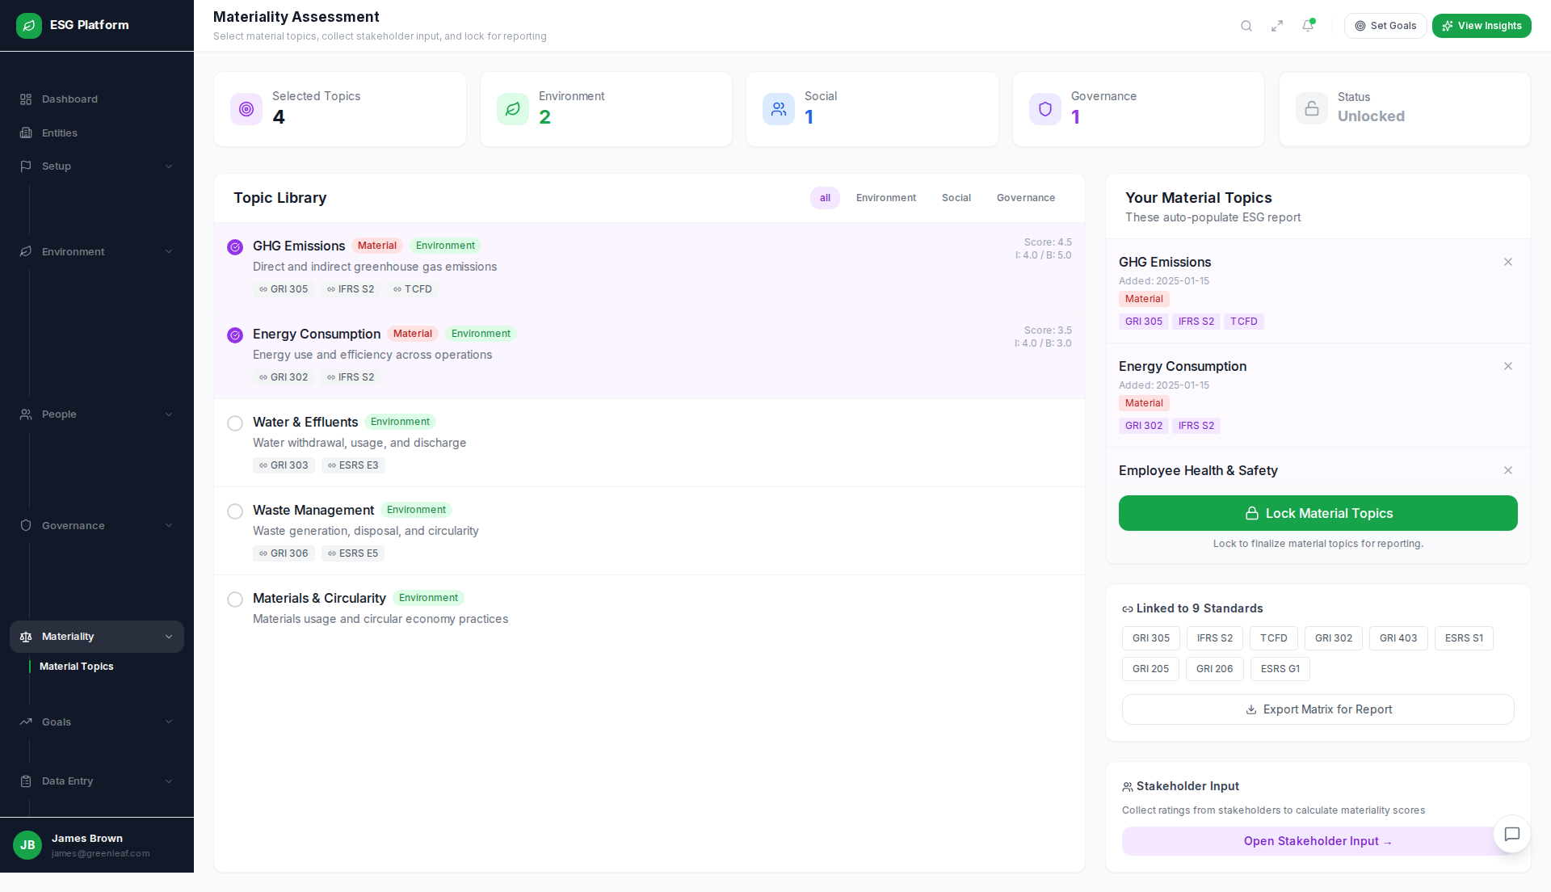
Task: Click the GRI 305 linked standard chip
Action: pos(1150,638)
